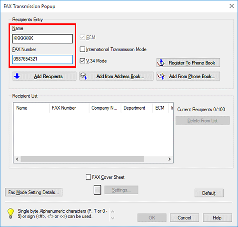The image size is (238, 227).
Task: Click inside the FAX Number field
Action: (x=42, y=59)
